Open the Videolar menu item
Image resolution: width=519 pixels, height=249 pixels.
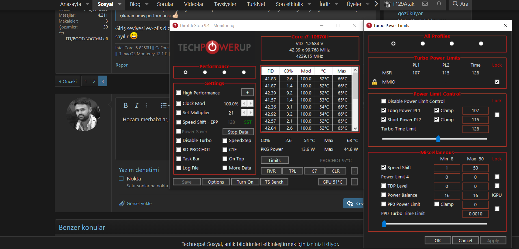click(194, 4)
